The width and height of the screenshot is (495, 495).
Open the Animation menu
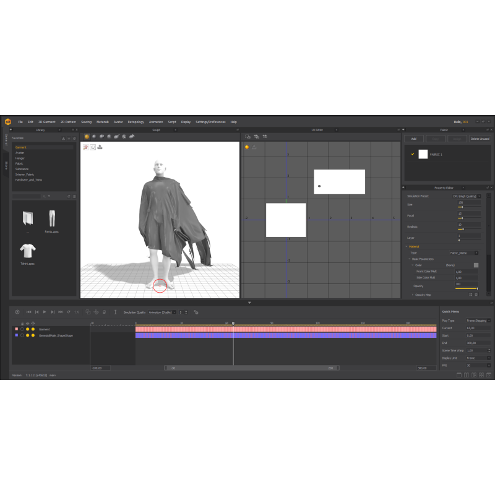(x=156, y=122)
